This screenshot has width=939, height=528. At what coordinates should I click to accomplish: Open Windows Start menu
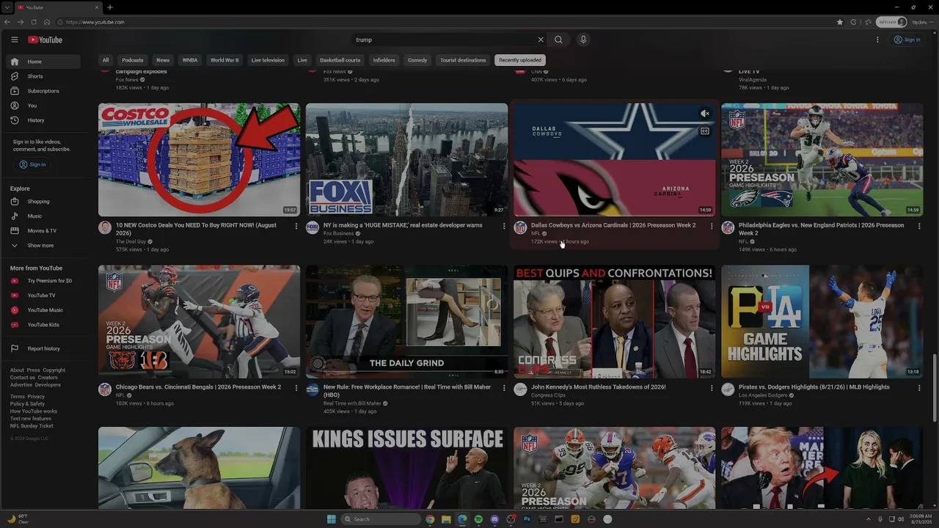[332, 519]
